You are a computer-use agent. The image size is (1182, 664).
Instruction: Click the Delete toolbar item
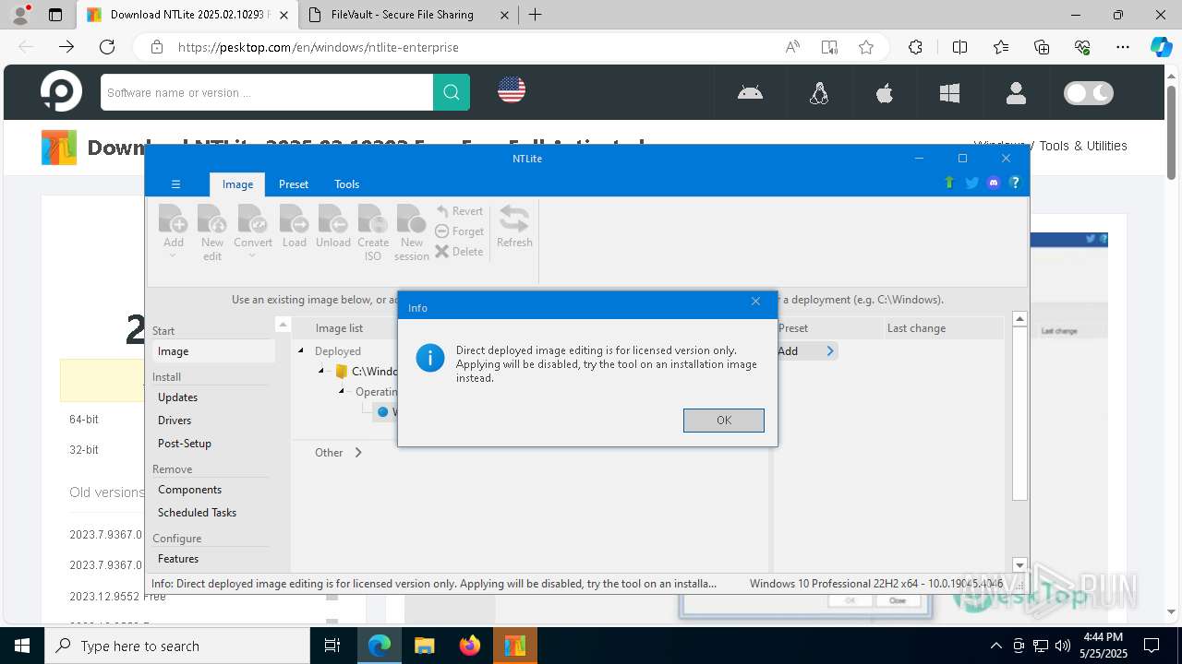[459, 252]
